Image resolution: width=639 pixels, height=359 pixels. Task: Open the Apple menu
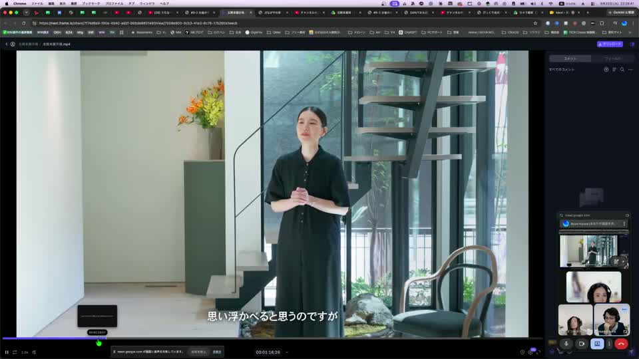coord(6,3)
